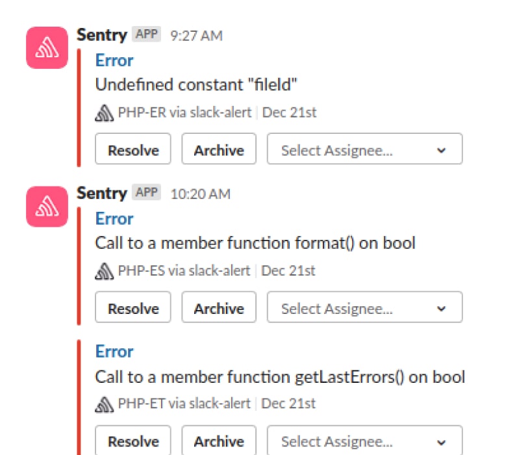Click Sentry avatar icon on 9:27 AM message
The image size is (517, 455).
coord(47,47)
